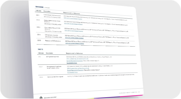This screenshot has height=99, width=181.
Task: Open the Sustain Responsible Operations link under 306-1
Action: tap(75, 61)
